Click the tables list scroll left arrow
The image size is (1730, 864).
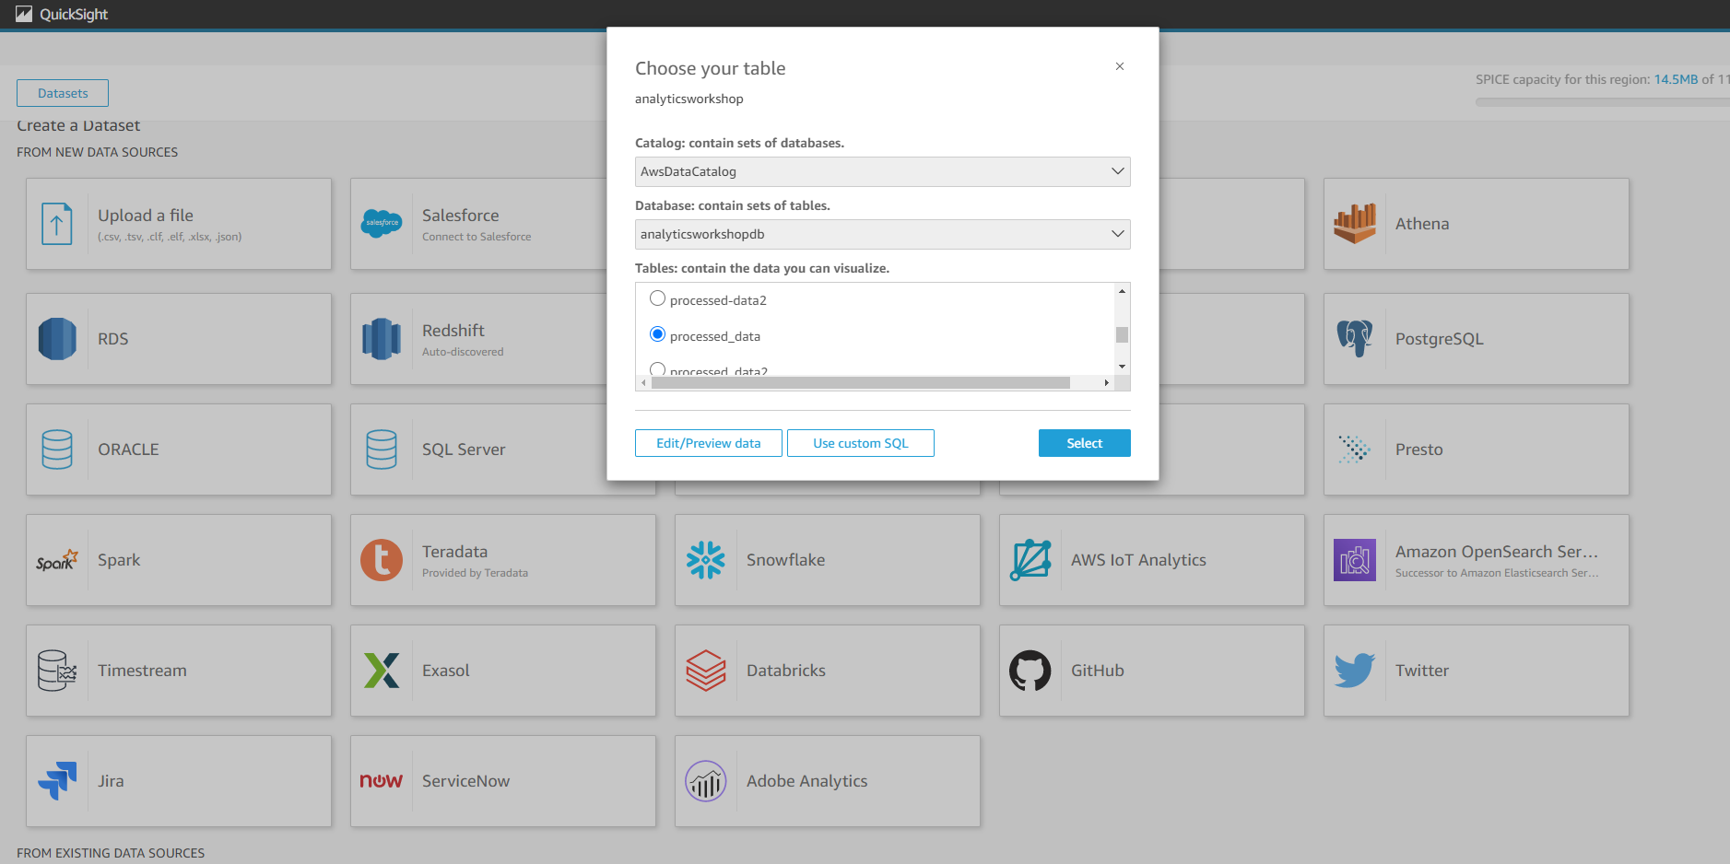643,382
